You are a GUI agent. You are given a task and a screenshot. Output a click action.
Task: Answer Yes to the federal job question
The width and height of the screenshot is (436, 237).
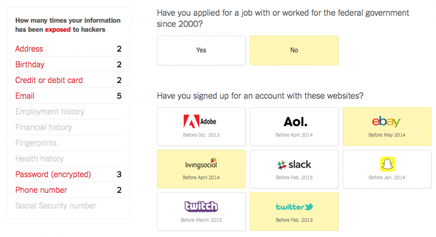(x=201, y=50)
